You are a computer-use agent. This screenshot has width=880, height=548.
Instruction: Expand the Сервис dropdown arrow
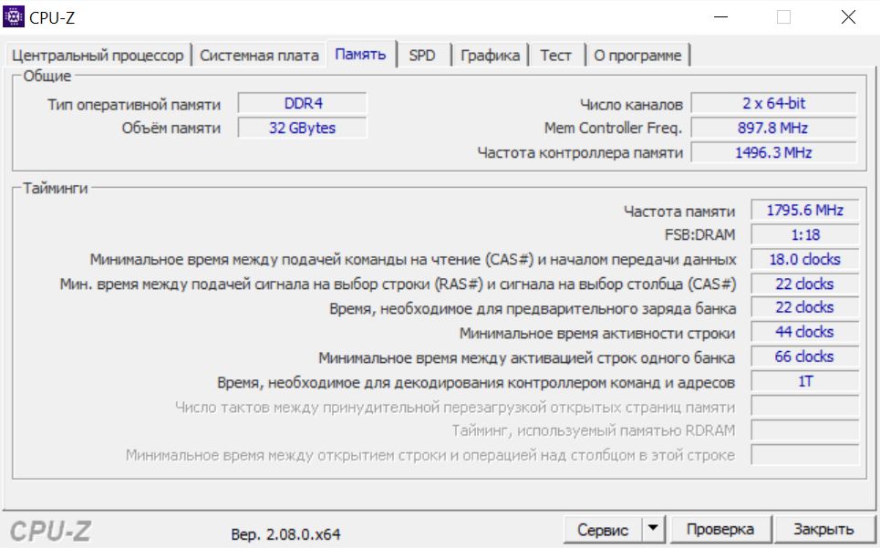[653, 530]
